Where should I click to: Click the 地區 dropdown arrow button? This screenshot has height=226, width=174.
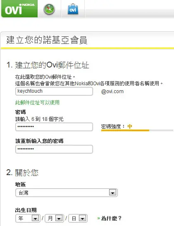coord(112,192)
